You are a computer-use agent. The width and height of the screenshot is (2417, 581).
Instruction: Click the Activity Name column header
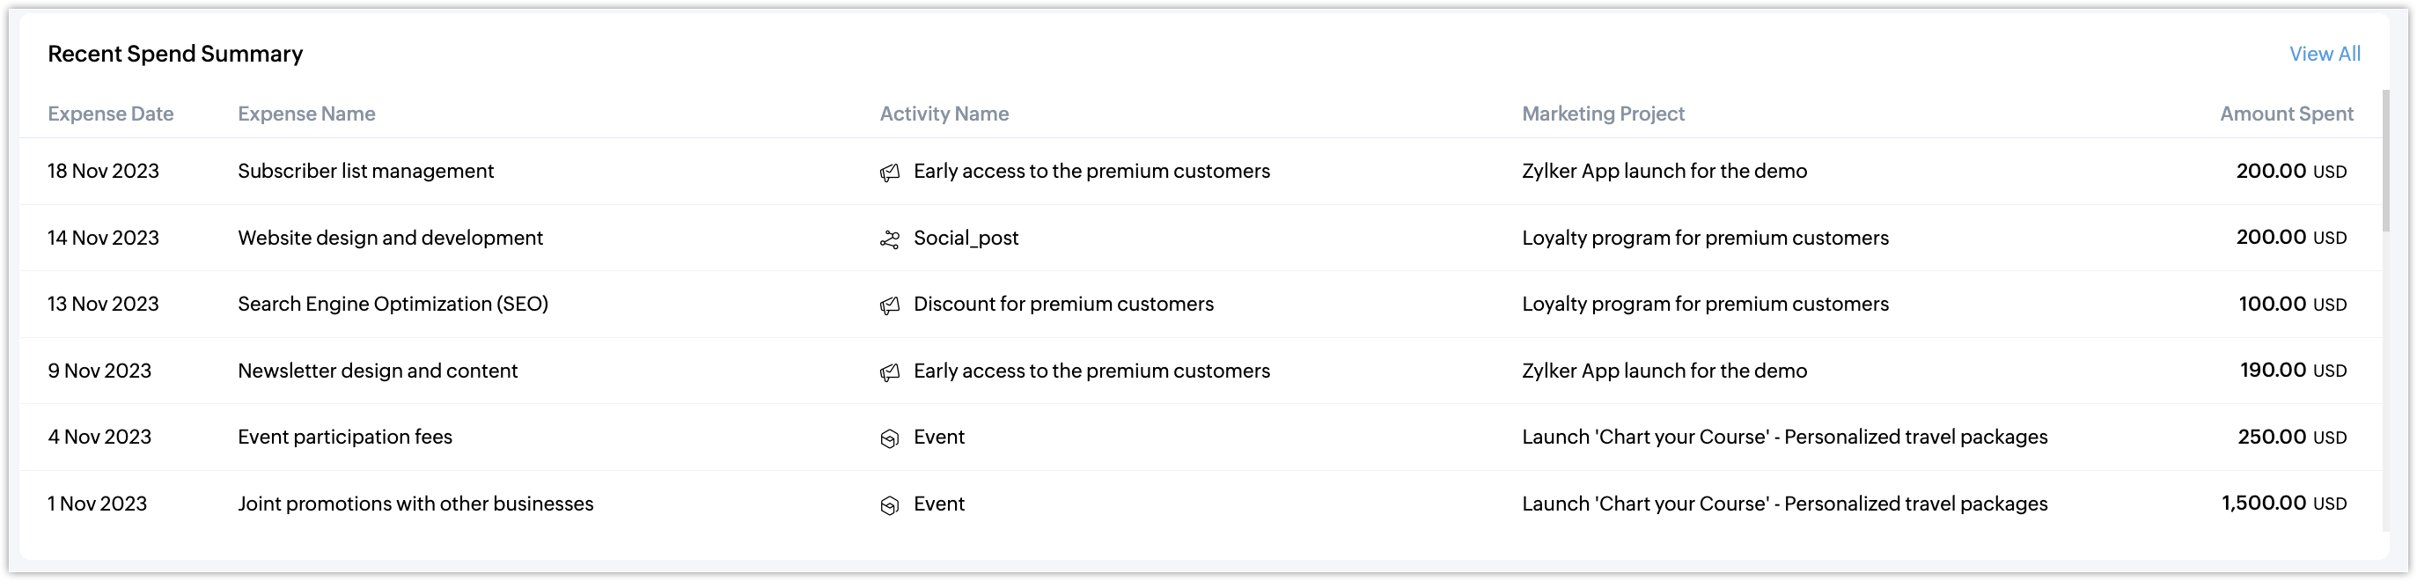[x=944, y=114]
